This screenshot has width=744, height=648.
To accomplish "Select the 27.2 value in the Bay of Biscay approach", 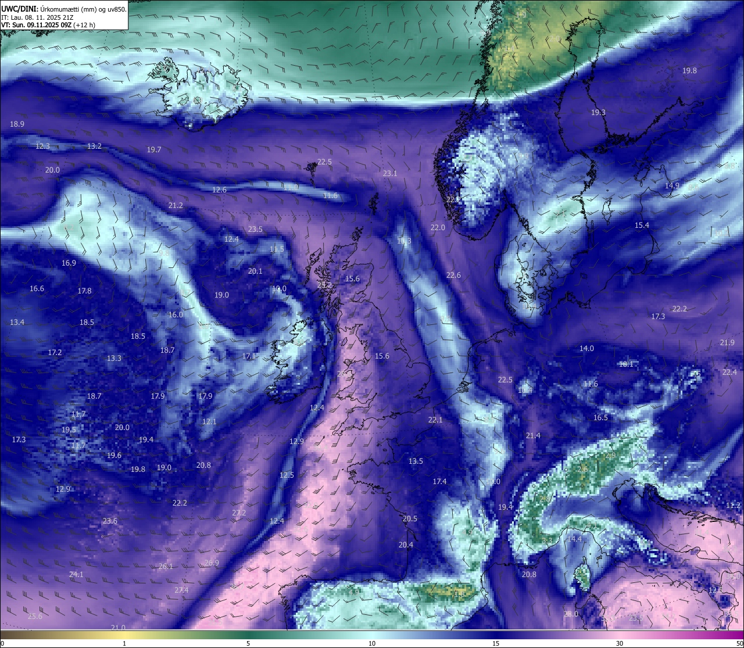I will 239,513.
